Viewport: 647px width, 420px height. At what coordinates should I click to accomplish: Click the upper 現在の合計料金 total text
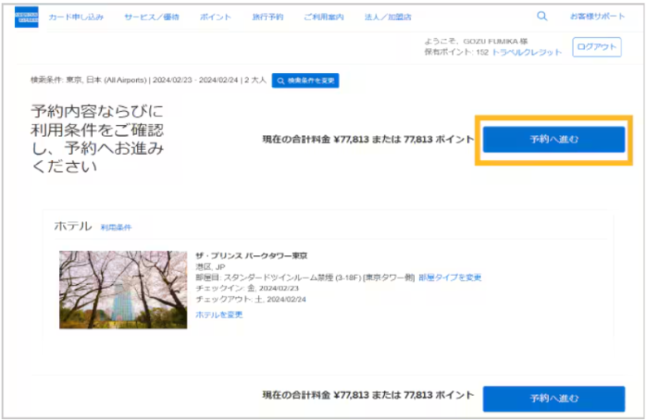pyautogui.click(x=368, y=139)
